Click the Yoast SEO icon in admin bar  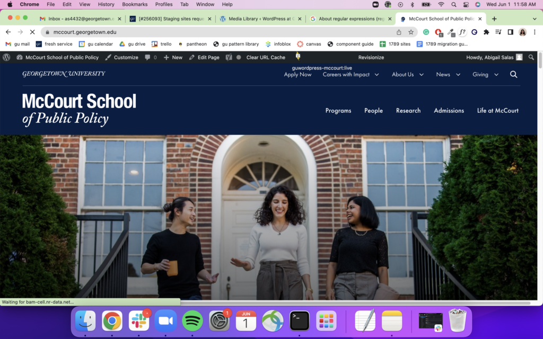229,57
